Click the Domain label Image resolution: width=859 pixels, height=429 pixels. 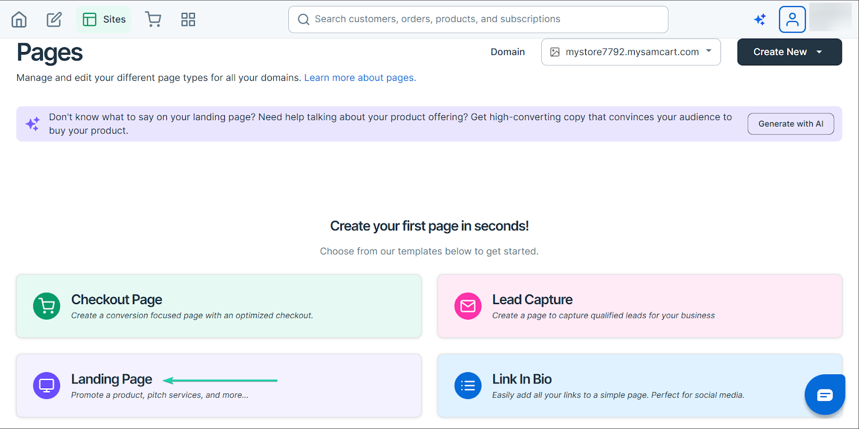(508, 52)
